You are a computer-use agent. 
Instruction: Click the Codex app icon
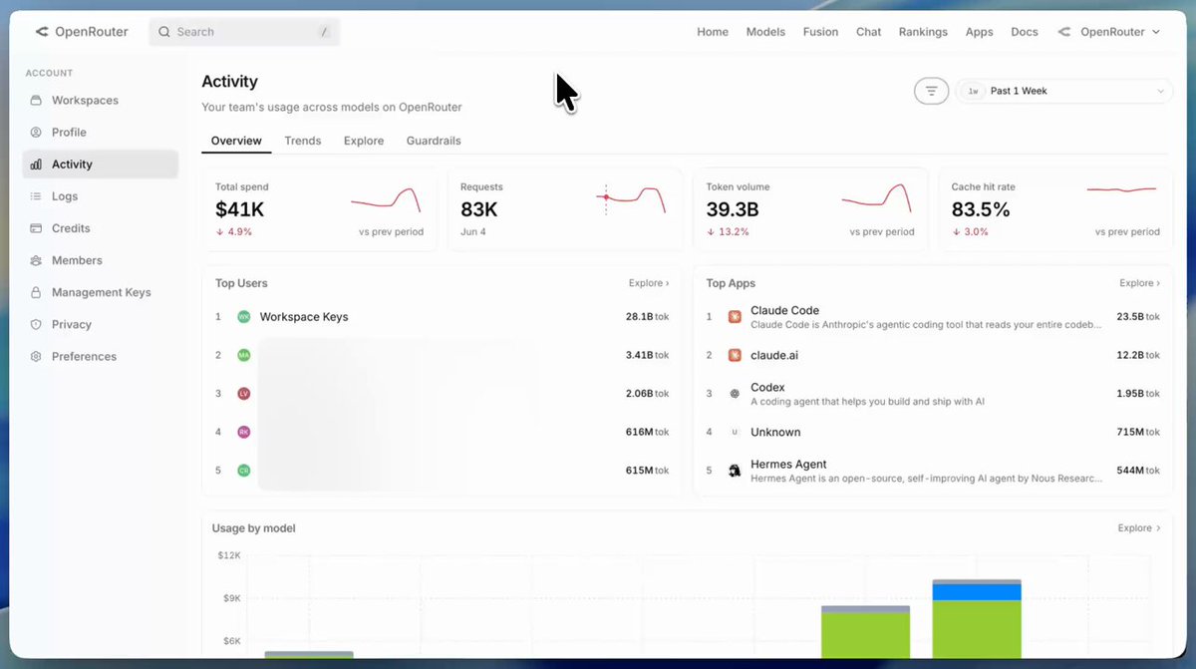click(x=735, y=394)
